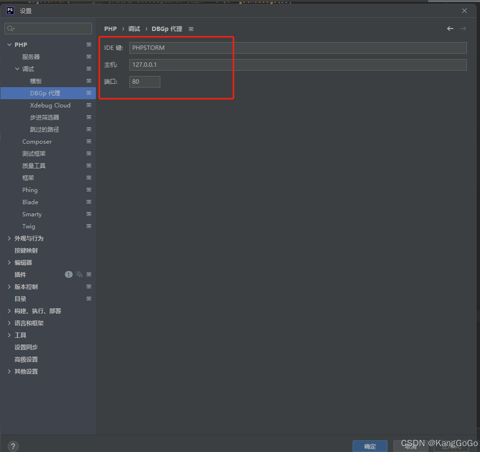Expand the 其他设置 section
This screenshot has height=452, width=480.
9,371
